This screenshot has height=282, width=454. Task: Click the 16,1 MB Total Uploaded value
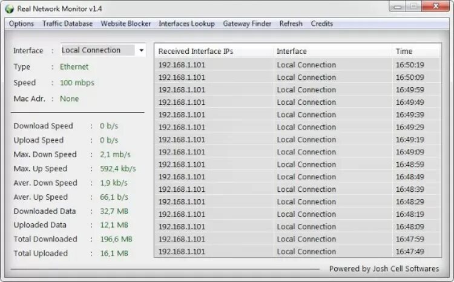pyautogui.click(x=114, y=254)
